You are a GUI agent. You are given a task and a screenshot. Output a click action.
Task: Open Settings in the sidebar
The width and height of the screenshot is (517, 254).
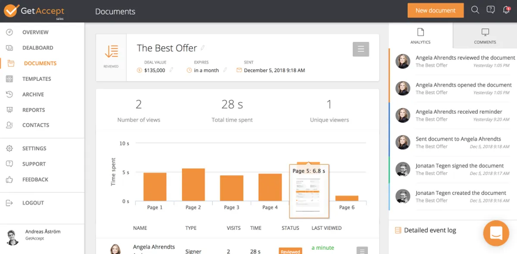tap(34, 149)
